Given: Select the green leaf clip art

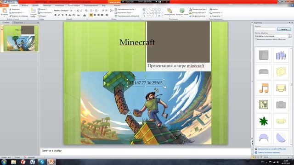Looking at the screenshot, I should coord(264,121).
